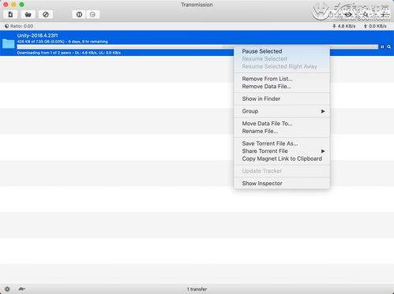Expand the Share Torrent File submenu
The image size is (394, 294).
pos(282,151)
